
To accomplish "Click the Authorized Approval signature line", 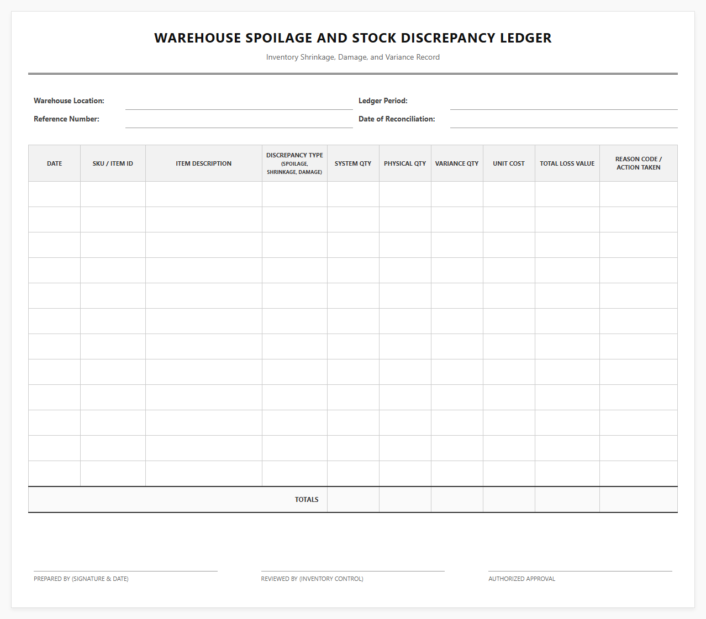I will [x=580, y=571].
